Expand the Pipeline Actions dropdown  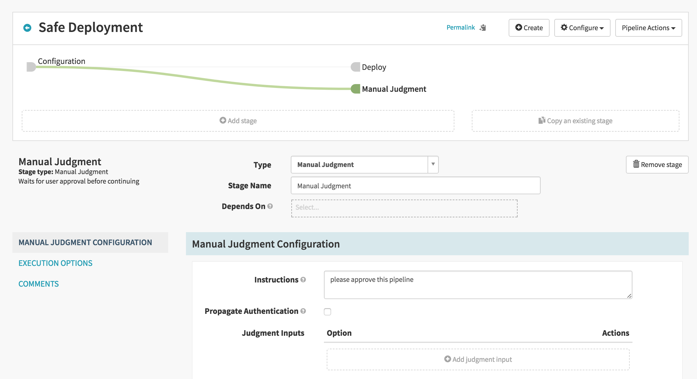648,28
